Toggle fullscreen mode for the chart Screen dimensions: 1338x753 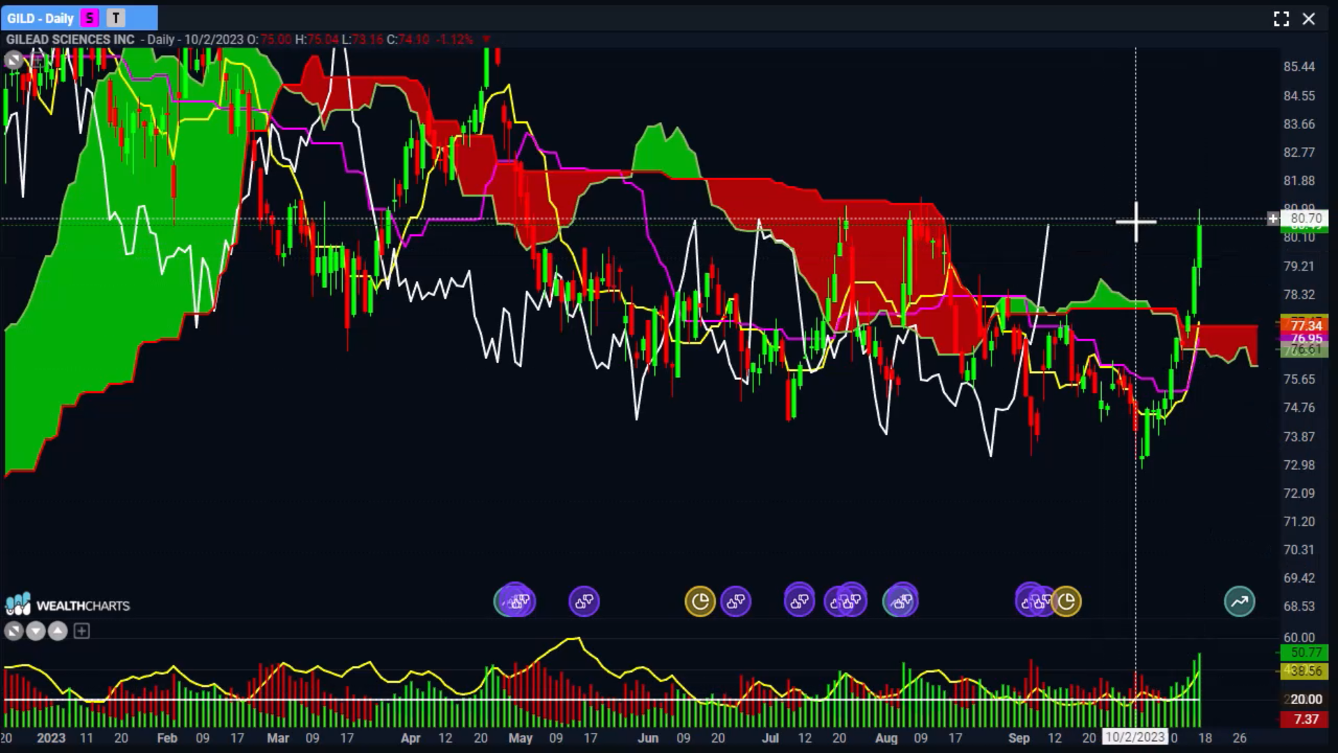pos(1281,19)
